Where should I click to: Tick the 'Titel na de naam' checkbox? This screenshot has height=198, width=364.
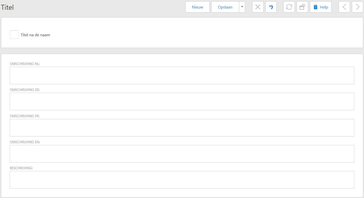coord(14,35)
